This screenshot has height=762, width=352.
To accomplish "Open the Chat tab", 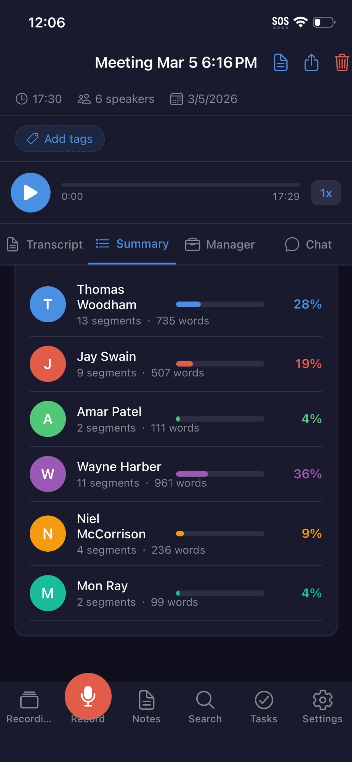I will point(309,245).
